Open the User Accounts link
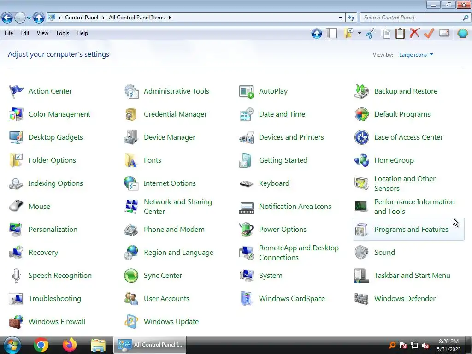 pos(166,299)
